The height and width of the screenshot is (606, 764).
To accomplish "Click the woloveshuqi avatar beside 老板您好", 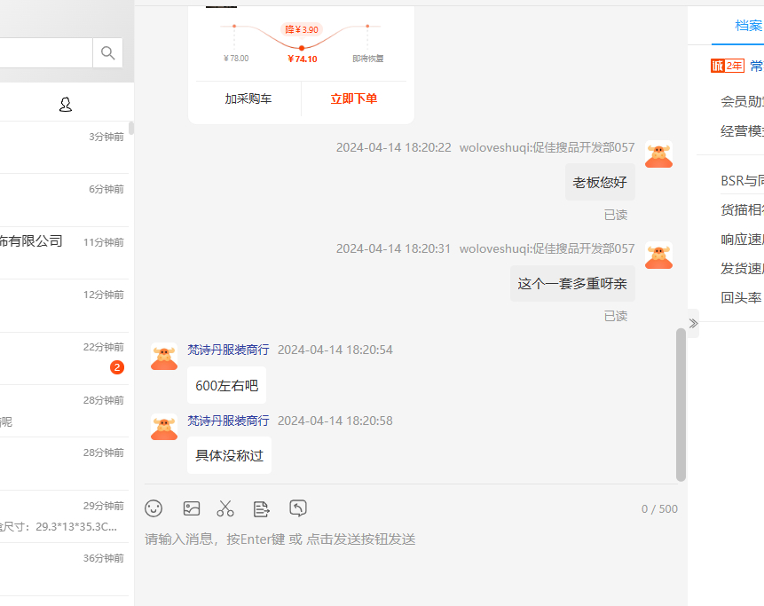I will 658,154.
